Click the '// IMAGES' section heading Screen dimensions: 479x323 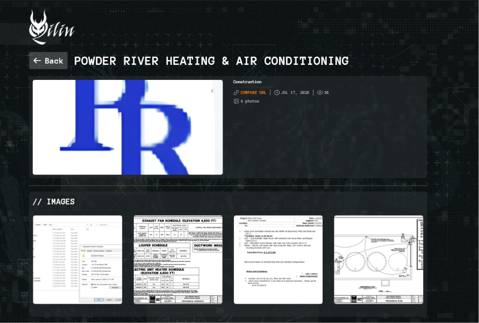click(x=54, y=202)
